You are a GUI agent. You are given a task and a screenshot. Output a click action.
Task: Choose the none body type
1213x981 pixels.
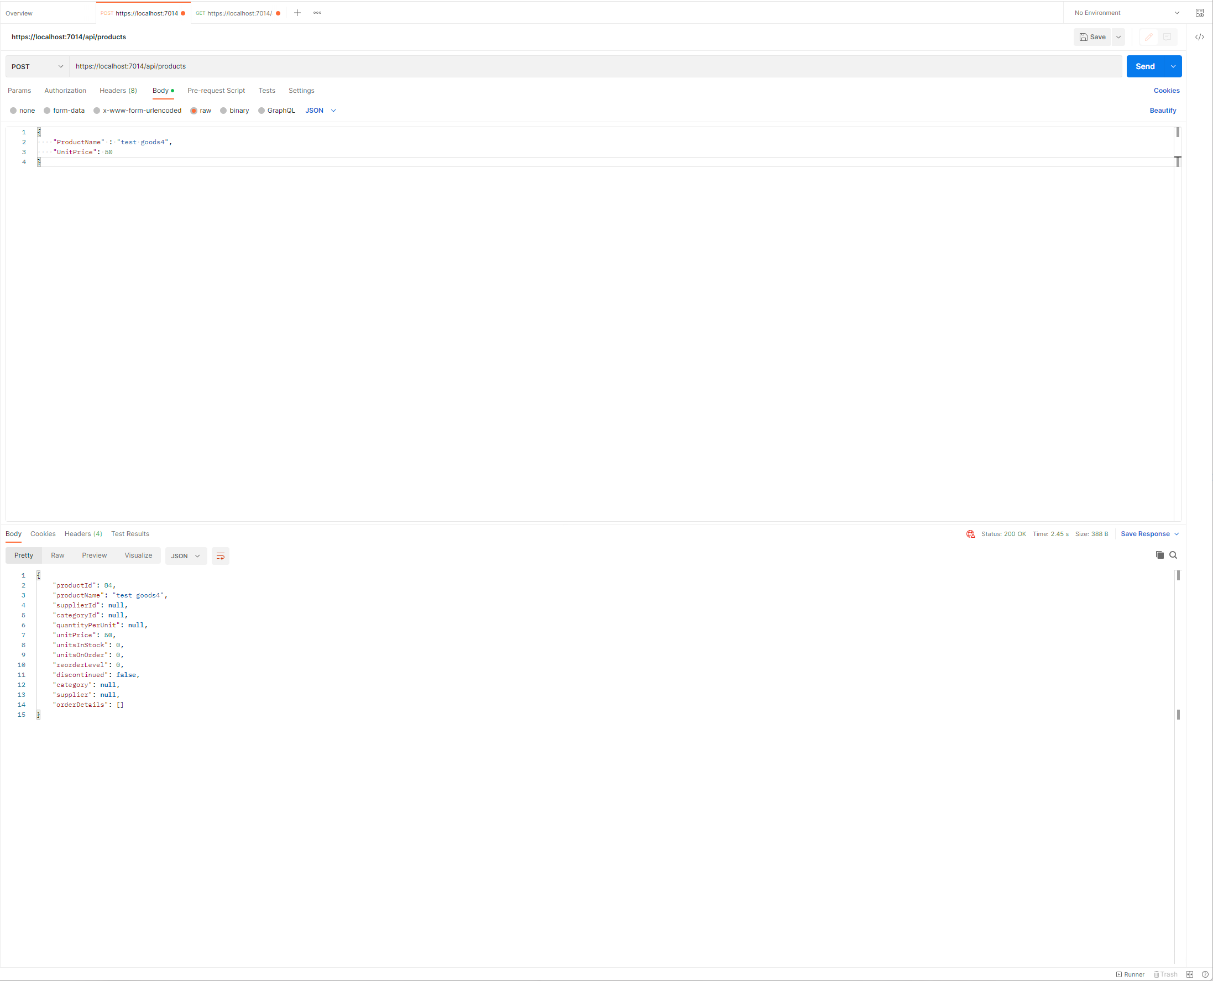tap(14, 111)
